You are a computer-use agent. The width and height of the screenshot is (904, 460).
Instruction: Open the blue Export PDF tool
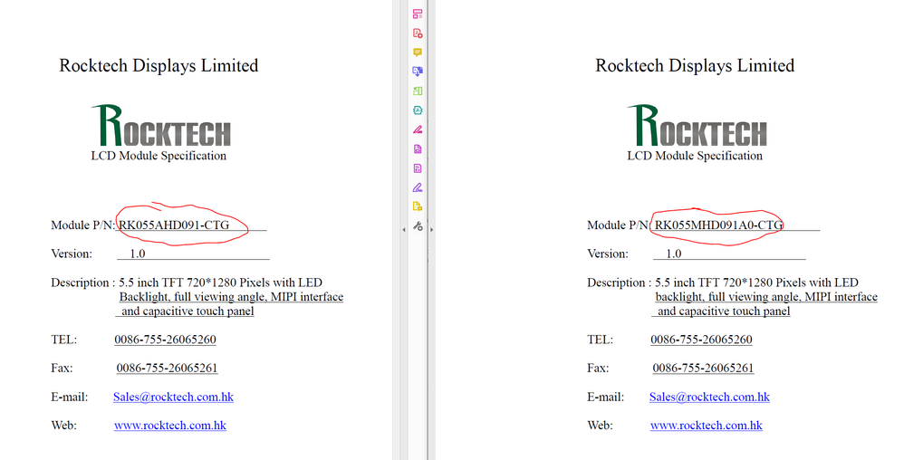click(x=418, y=72)
